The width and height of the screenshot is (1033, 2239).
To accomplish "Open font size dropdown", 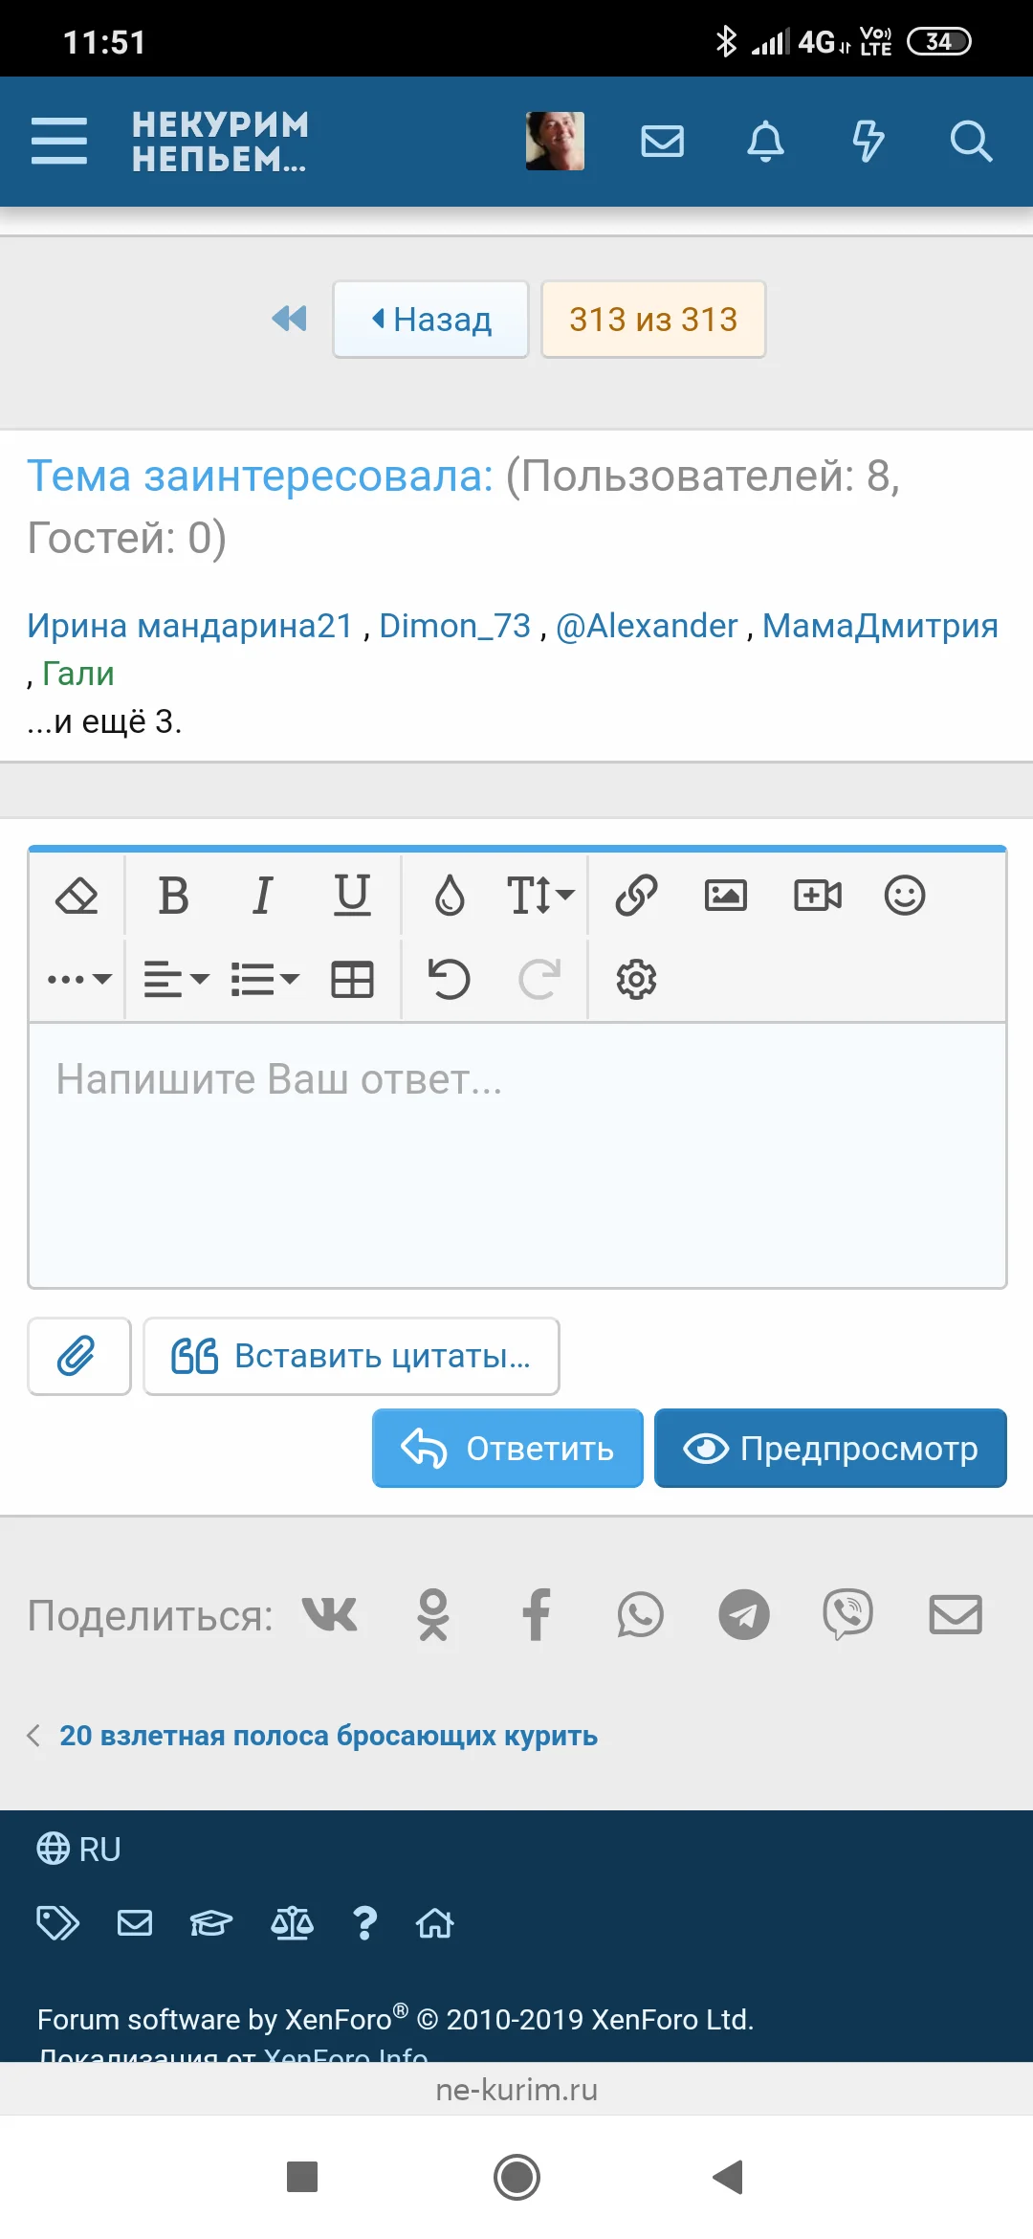I will coord(539,896).
